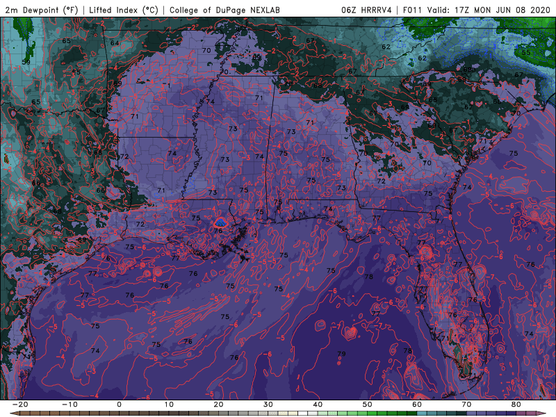Click the '40' colorbar label

click(x=318, y=404)
